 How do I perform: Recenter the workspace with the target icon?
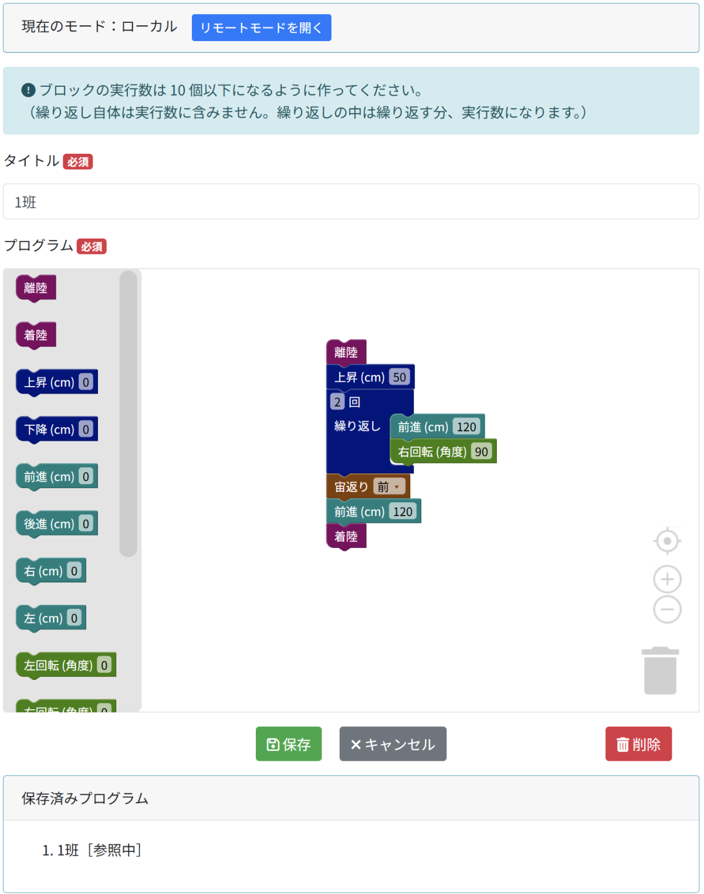(666, 541)
